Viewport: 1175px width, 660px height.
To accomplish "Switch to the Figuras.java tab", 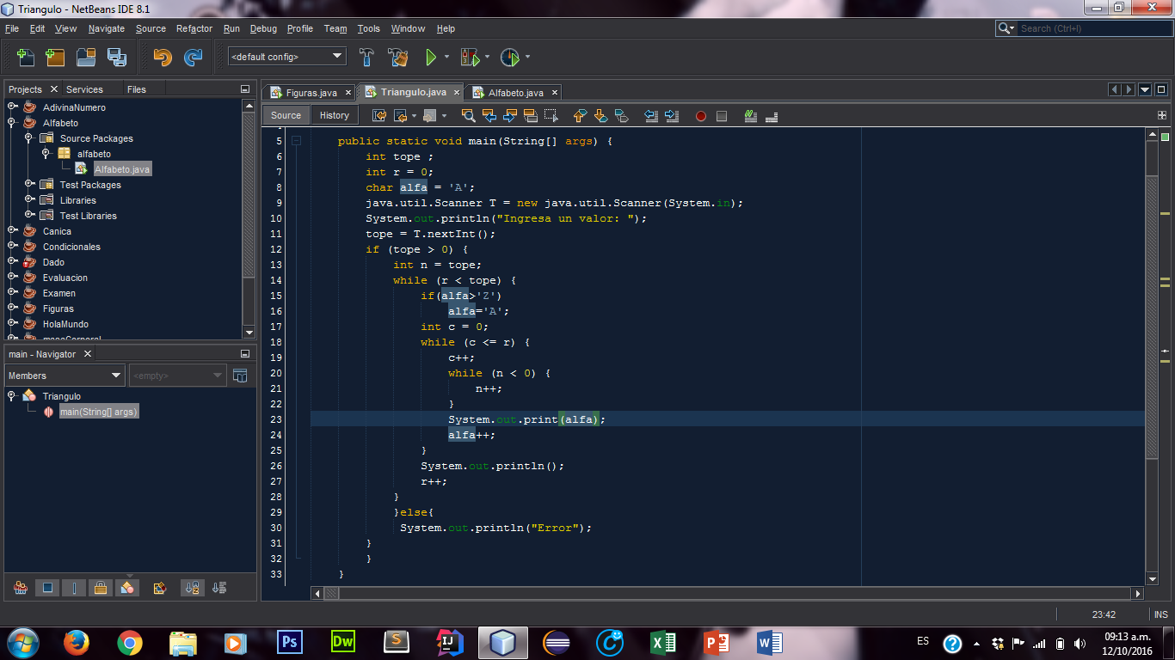I will [311, 92].
